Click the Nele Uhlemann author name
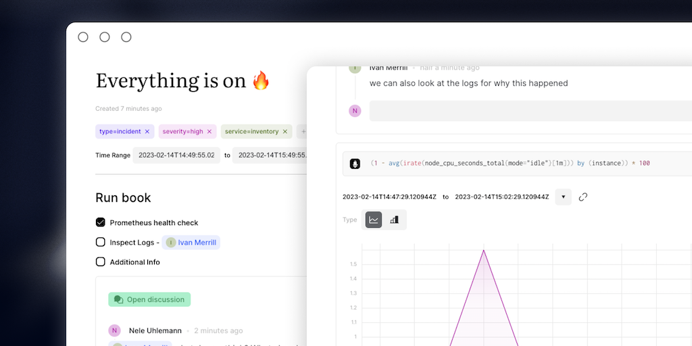This screenshot has height=346, width=692. (155, 330)
